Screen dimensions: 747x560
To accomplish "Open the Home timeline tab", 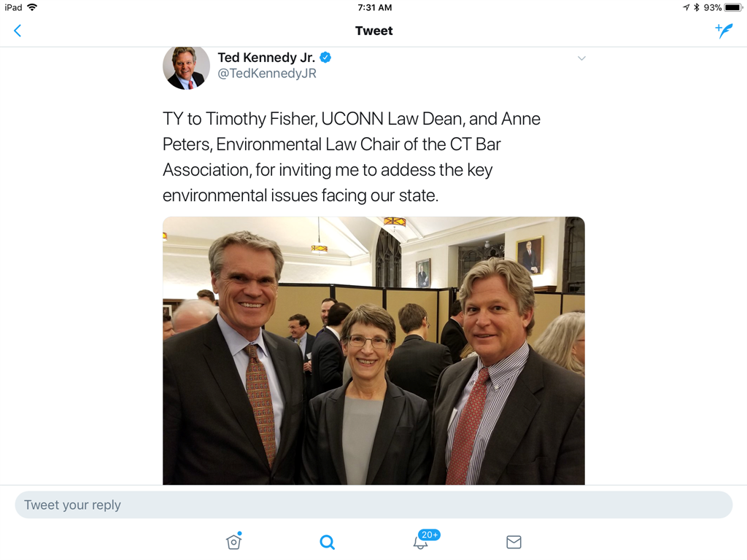I will pos(233,542).
